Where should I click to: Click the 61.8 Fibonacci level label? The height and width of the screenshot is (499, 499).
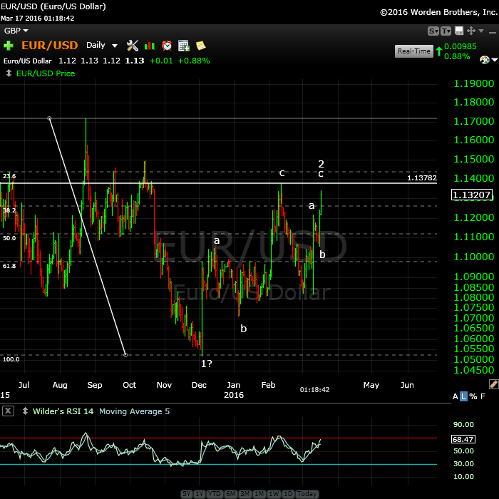(x=9, y=266)
